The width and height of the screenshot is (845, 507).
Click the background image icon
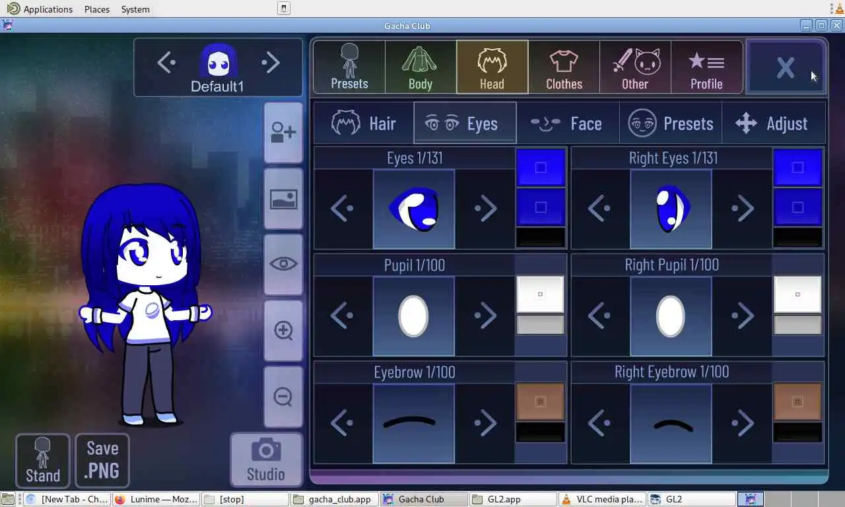(x=283, y=199)
